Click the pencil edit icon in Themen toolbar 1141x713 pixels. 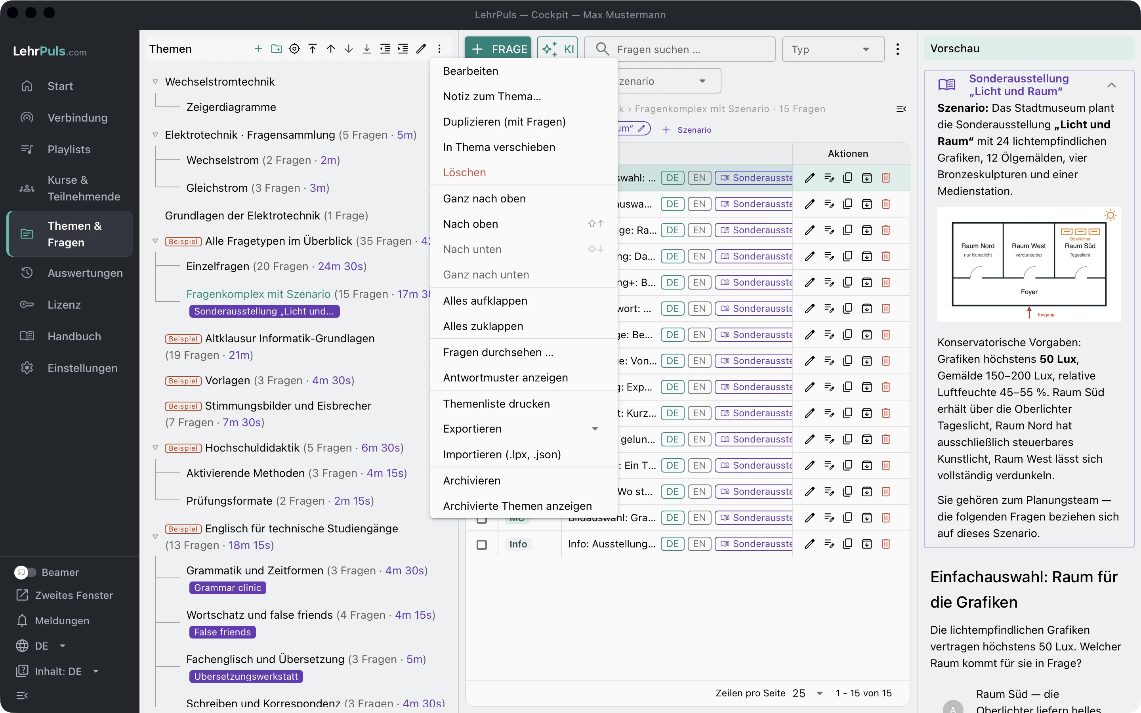coord(422,49)
